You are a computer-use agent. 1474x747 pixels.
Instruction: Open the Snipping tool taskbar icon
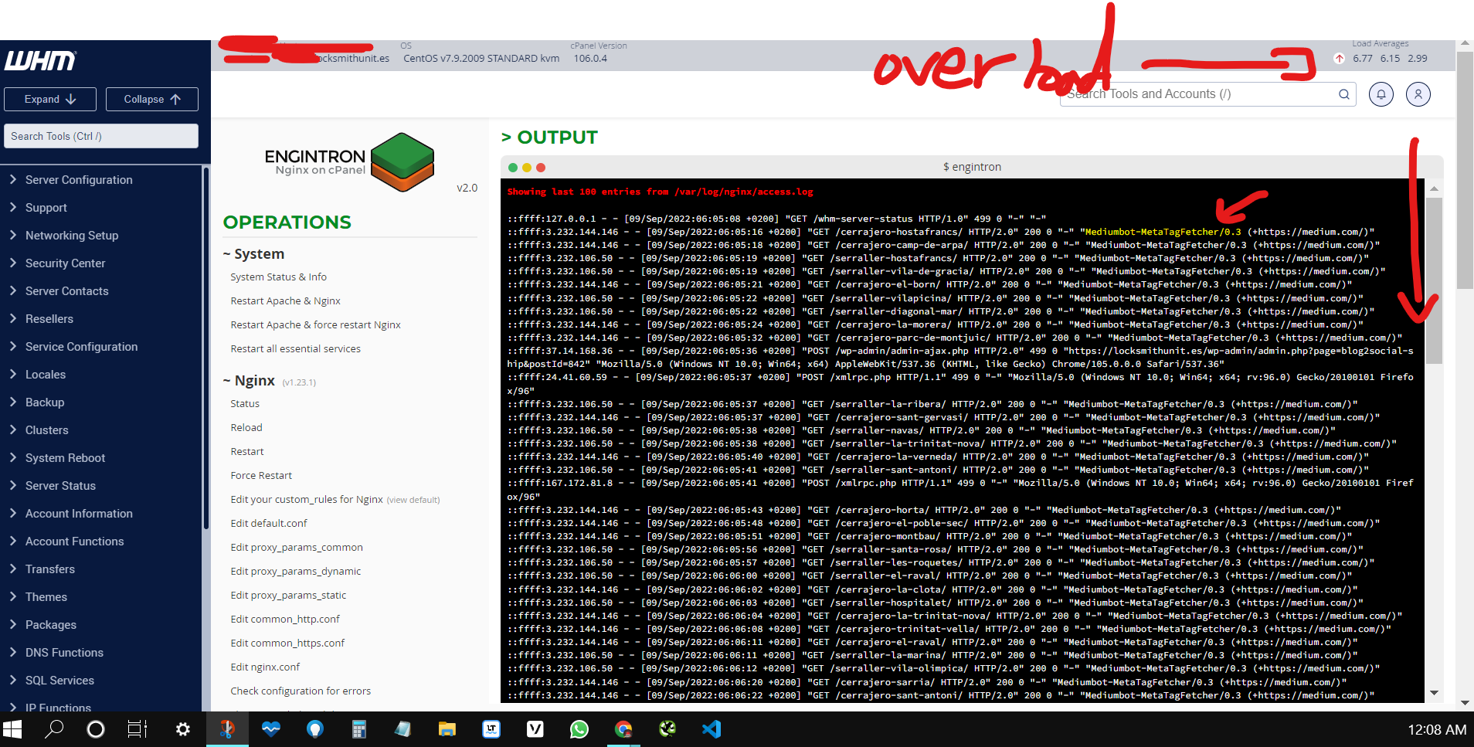(227, 729)
